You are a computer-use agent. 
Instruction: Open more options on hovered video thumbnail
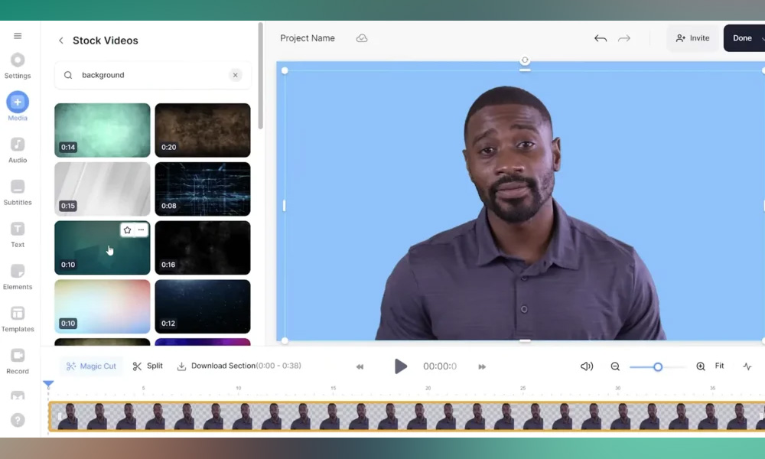(x=141, y=230)
